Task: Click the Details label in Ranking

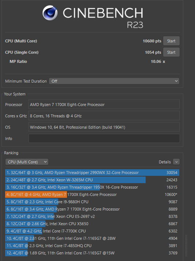Action: 165,162
